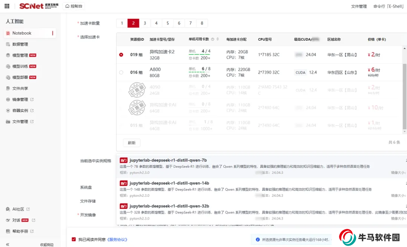This screenshot has height=247, width=407.
Task: Open the app grid launcher icon
Action: [x=7, y=6]
